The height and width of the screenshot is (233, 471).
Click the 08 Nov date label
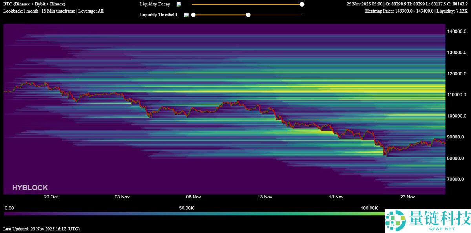(194, 197)
